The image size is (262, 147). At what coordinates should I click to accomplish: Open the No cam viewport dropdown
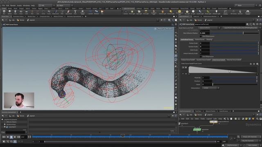tap(169, 29)
